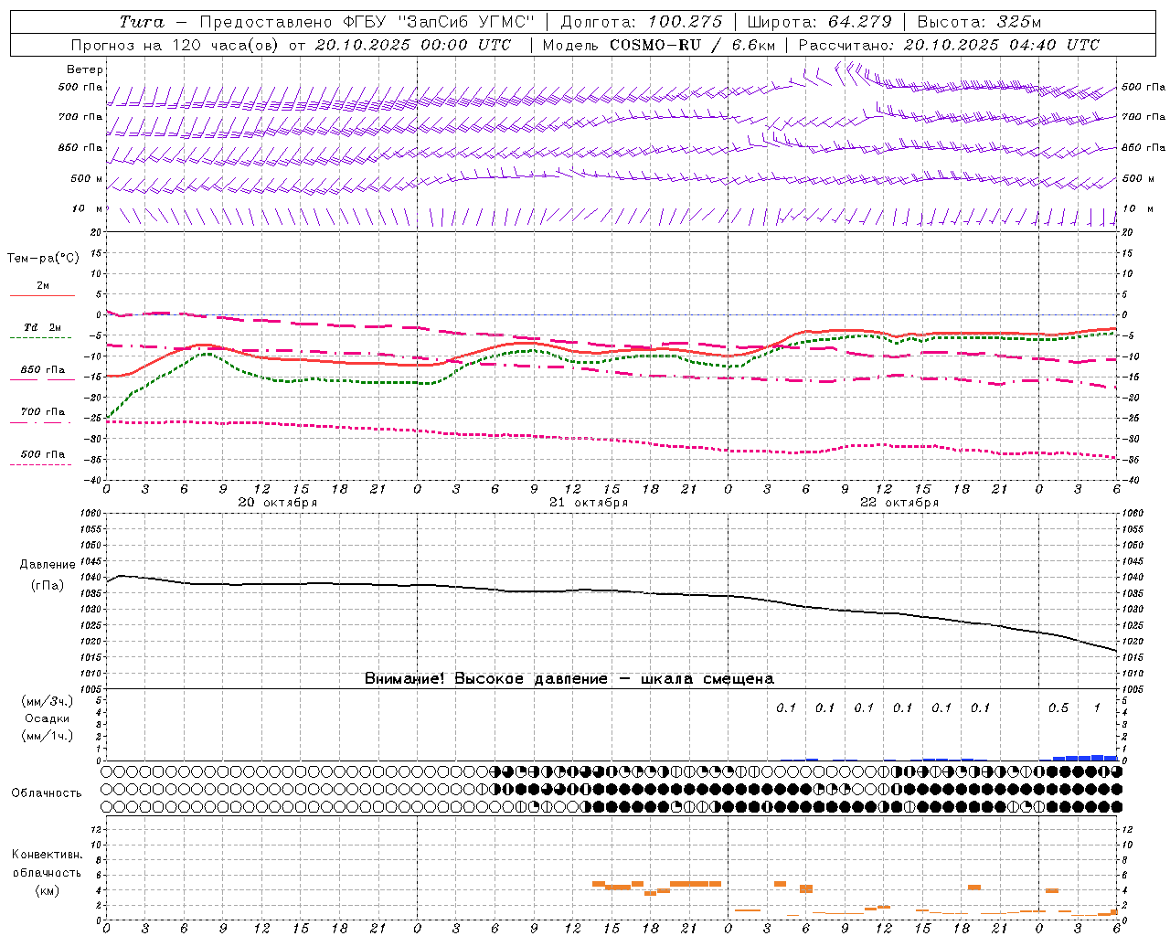Click the 21 октября date label

click(x=588, y=503)
